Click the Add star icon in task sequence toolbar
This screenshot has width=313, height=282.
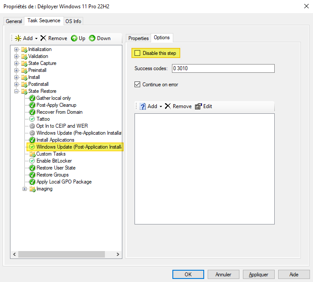[x=18, y=38]
